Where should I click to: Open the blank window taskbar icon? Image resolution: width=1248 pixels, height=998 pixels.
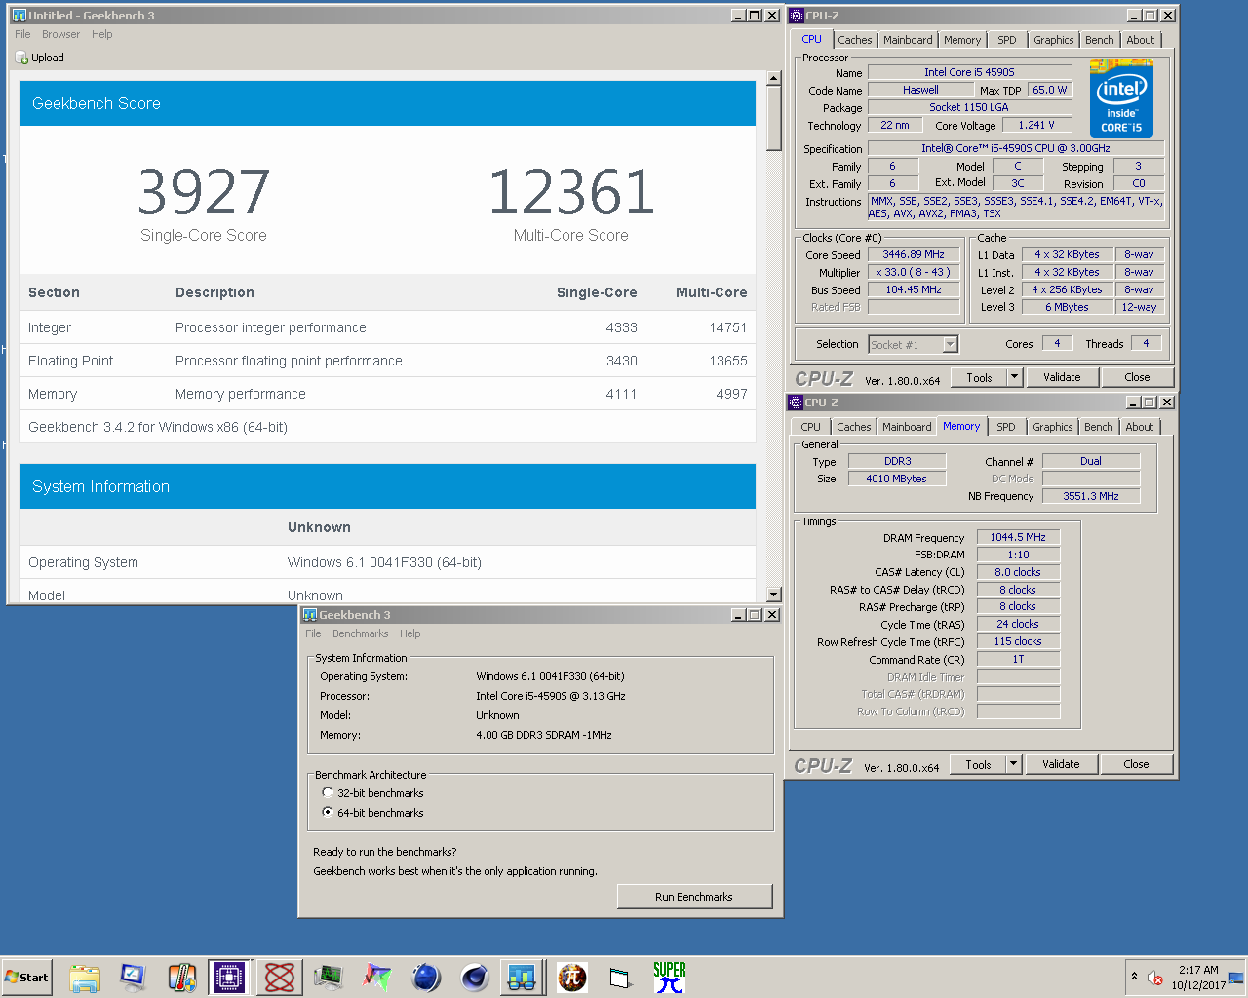(620, 978)
